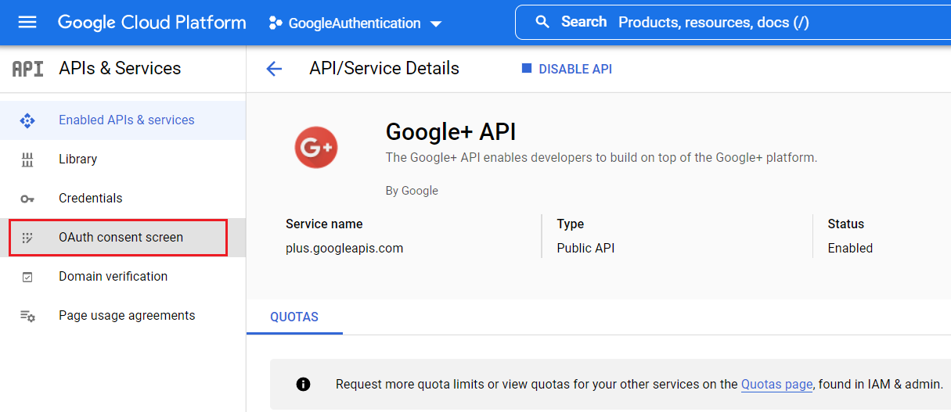Click the OAuth consent screen icon
The image size is (951, 412).
point(27,238)
